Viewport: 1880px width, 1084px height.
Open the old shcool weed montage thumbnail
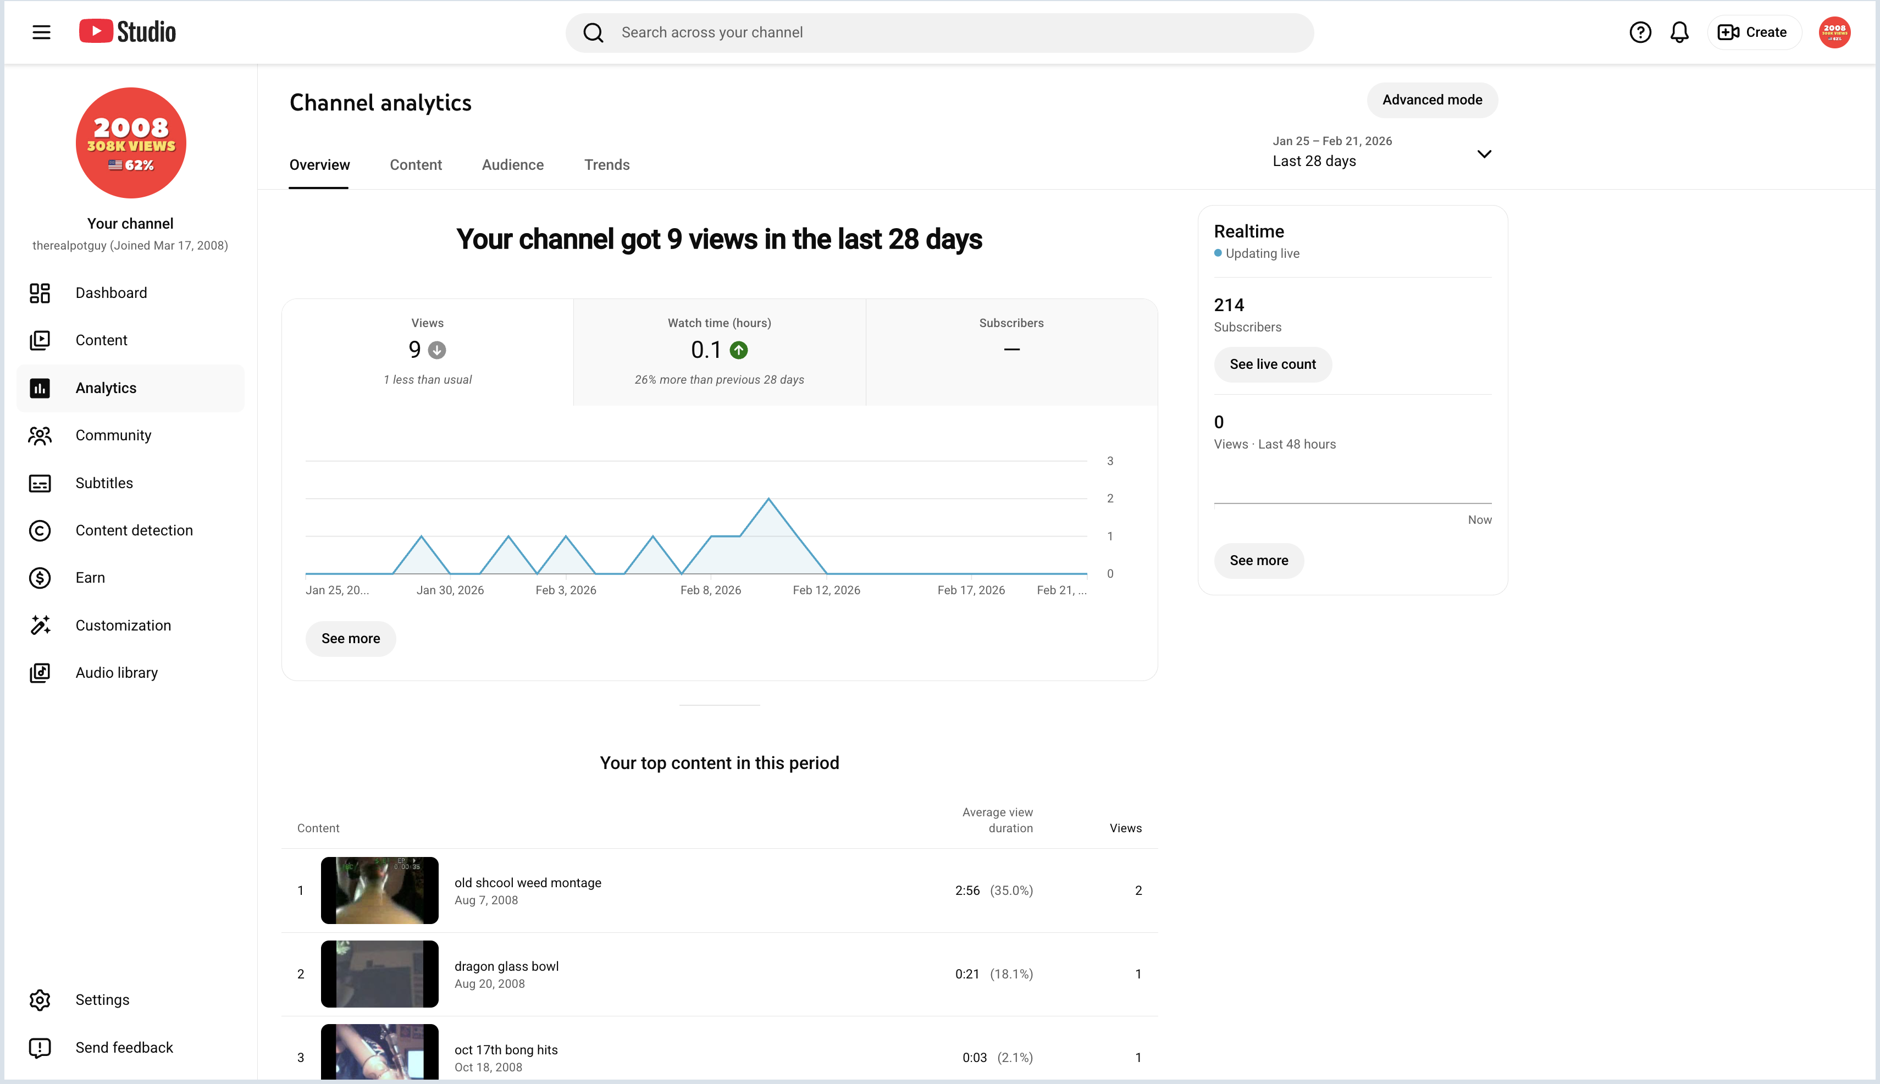pyautogui.click(x=380, y=891)
